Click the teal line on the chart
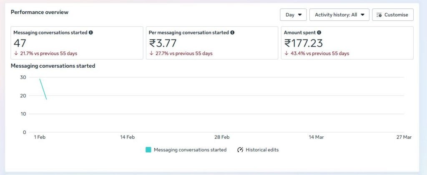Screen dimensions: 427x175 [43, 89]
